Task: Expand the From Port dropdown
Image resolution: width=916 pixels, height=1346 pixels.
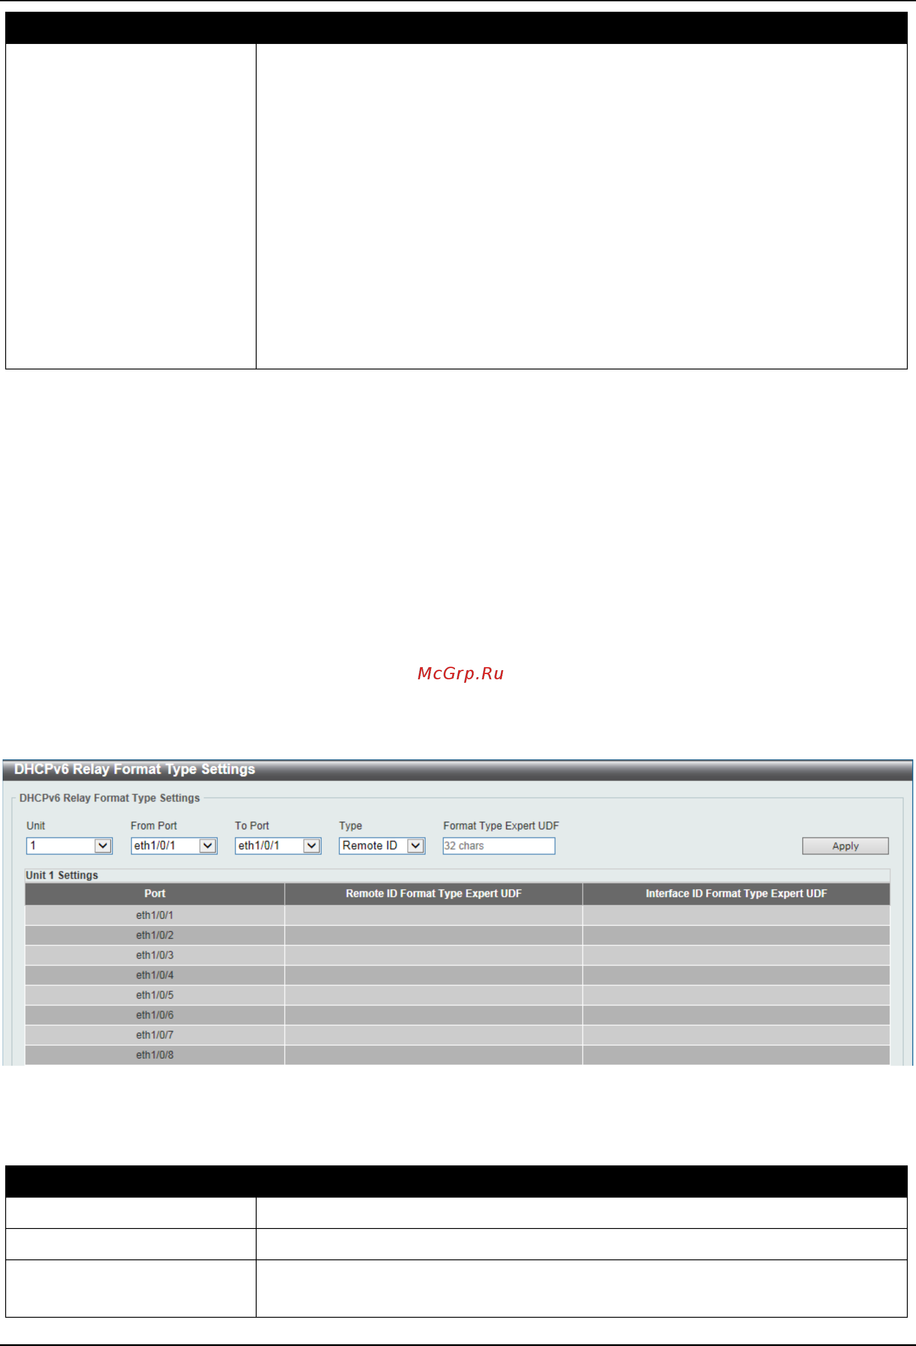Action: pyautogui.click(x=174, y=846)
